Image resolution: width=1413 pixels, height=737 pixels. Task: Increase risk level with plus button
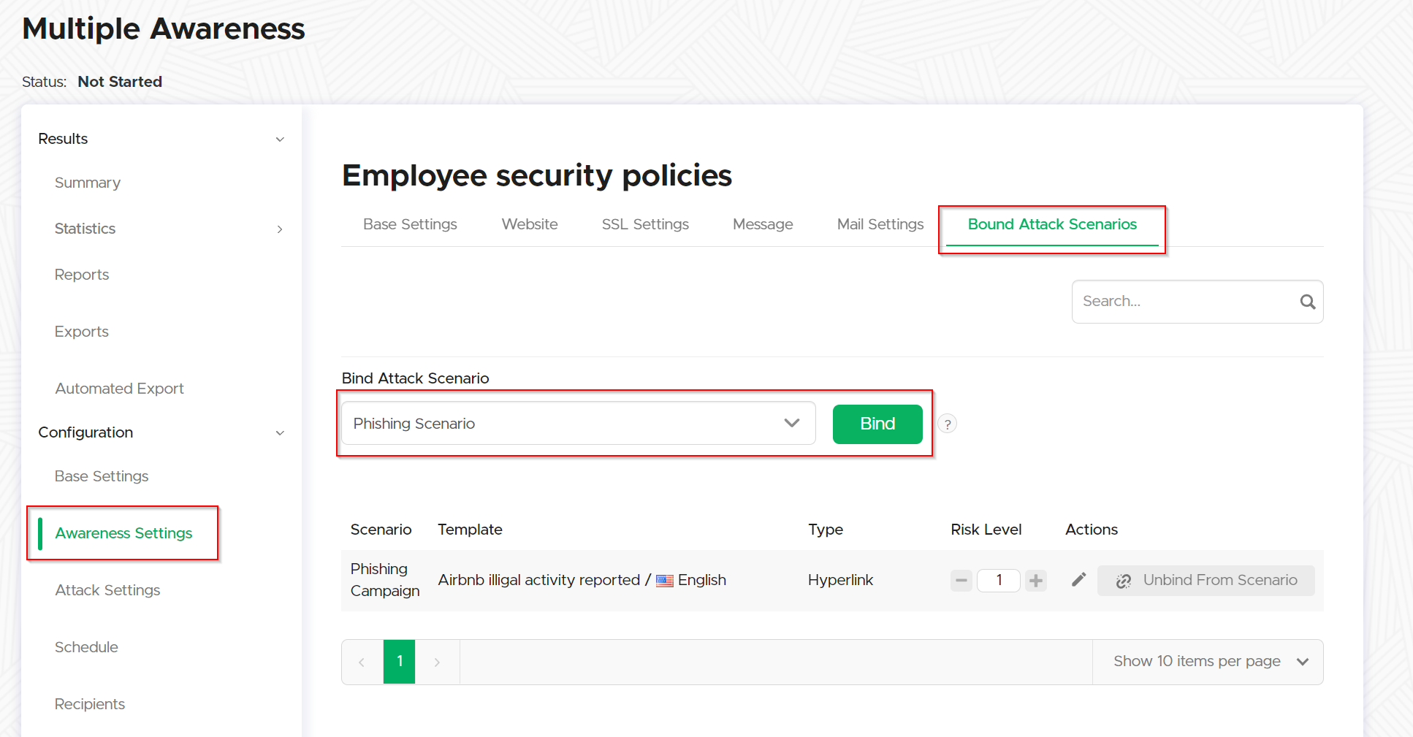click(x=1036, y=581)
